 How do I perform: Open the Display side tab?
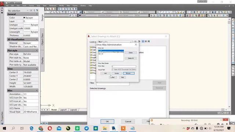coord(42,60)
